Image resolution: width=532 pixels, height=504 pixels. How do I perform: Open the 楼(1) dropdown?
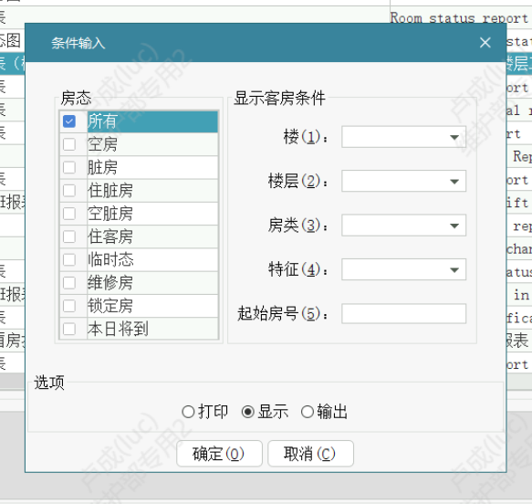[403, 137]
